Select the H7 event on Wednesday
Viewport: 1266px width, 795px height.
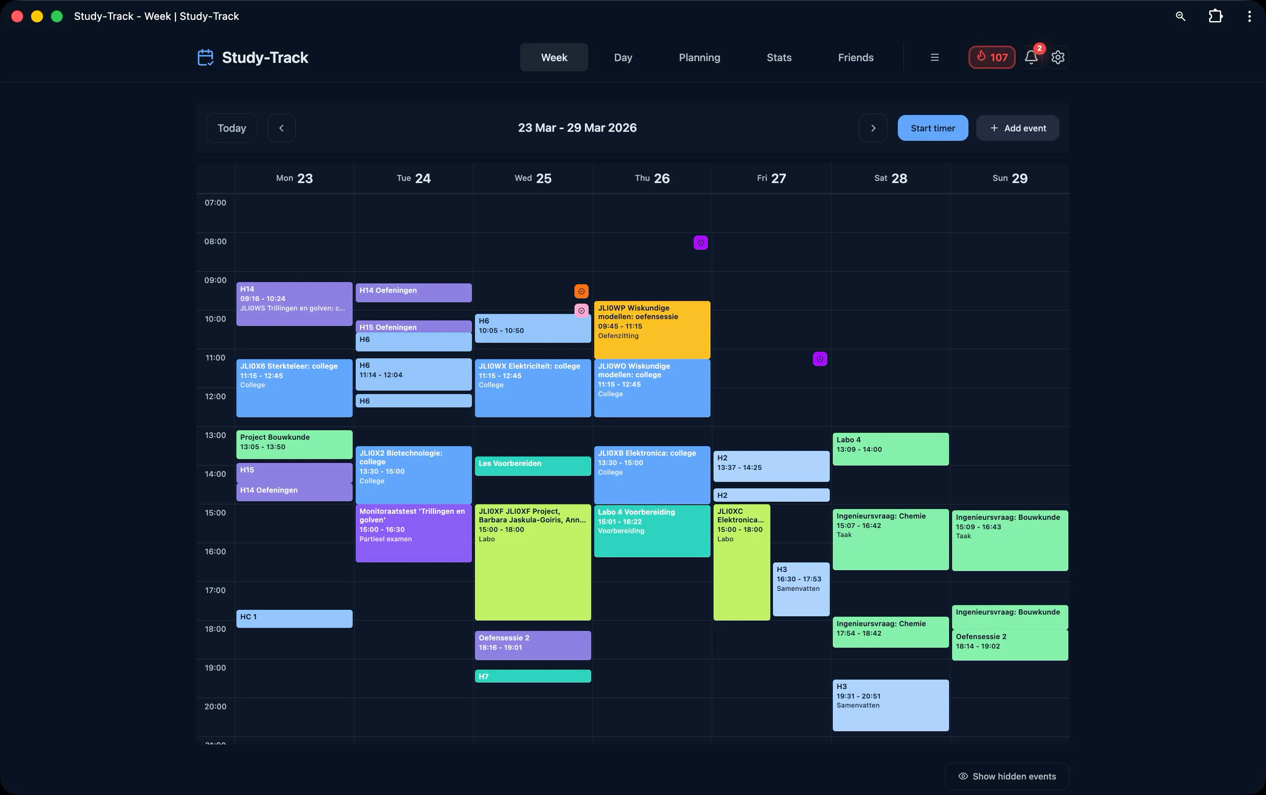pos(533,676)
